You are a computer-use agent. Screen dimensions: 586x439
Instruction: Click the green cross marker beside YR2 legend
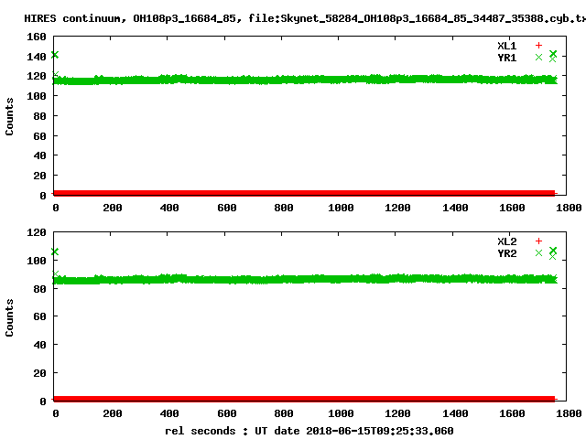[538, 253]
